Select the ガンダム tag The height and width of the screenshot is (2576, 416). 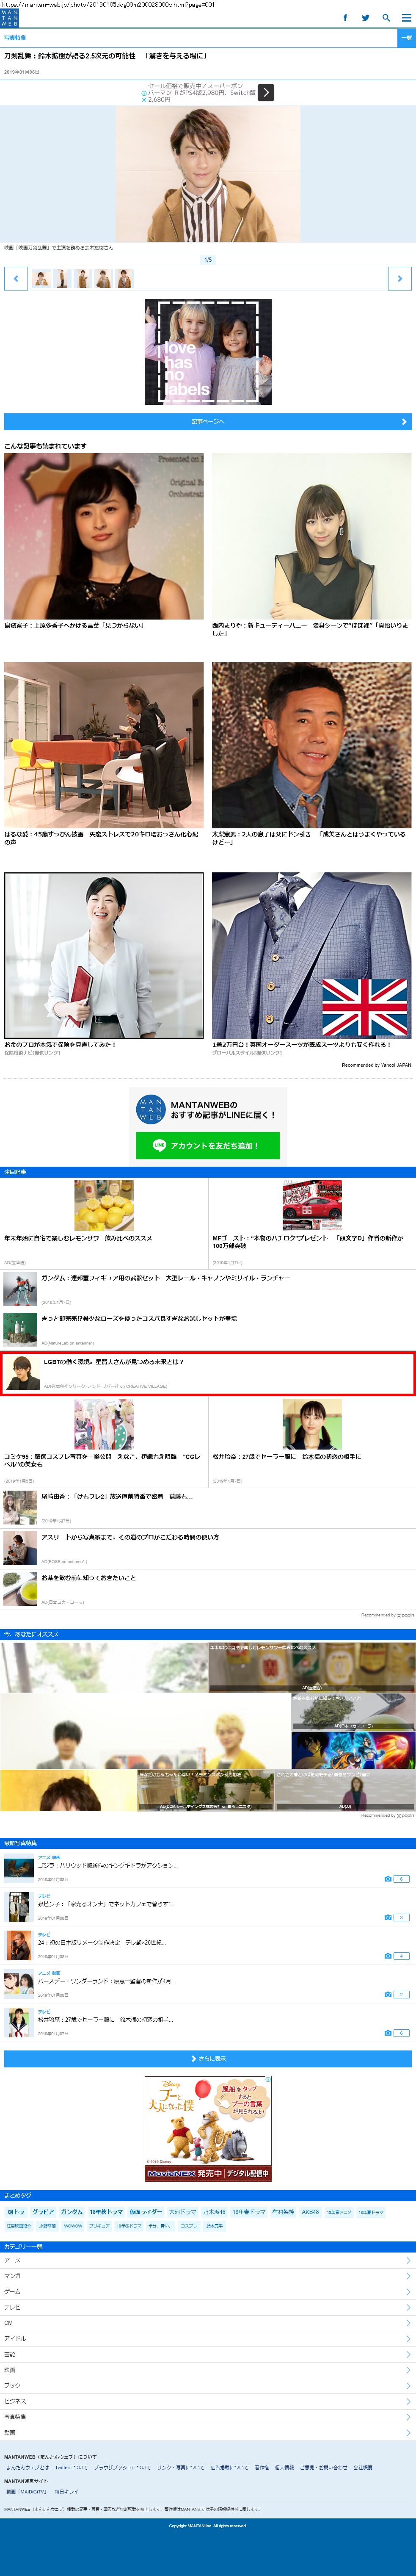(72, 2212)
